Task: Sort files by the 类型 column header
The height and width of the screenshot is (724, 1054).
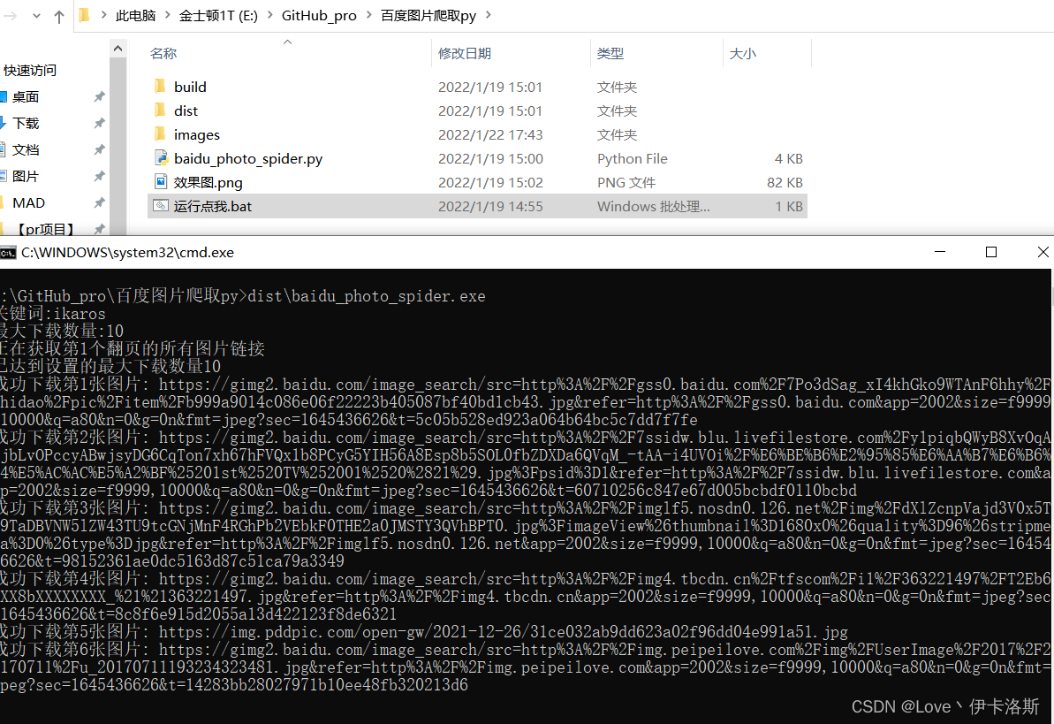Action: point(610,53)
